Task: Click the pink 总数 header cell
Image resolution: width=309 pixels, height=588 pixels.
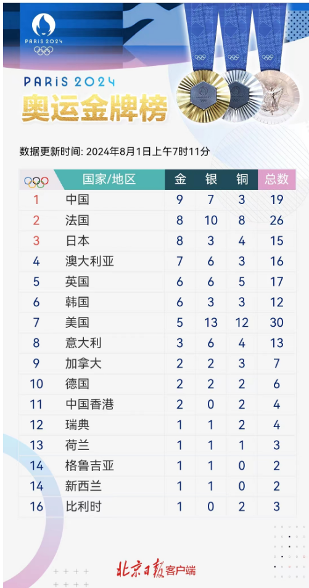Action: point(277,179)
